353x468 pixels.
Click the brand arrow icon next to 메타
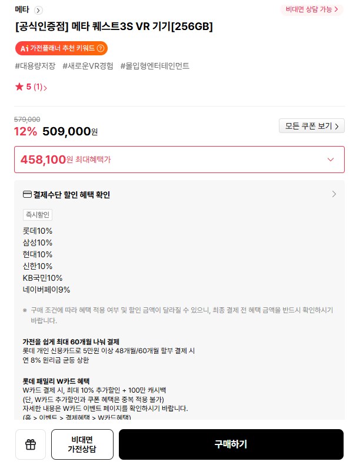(39, 10)
